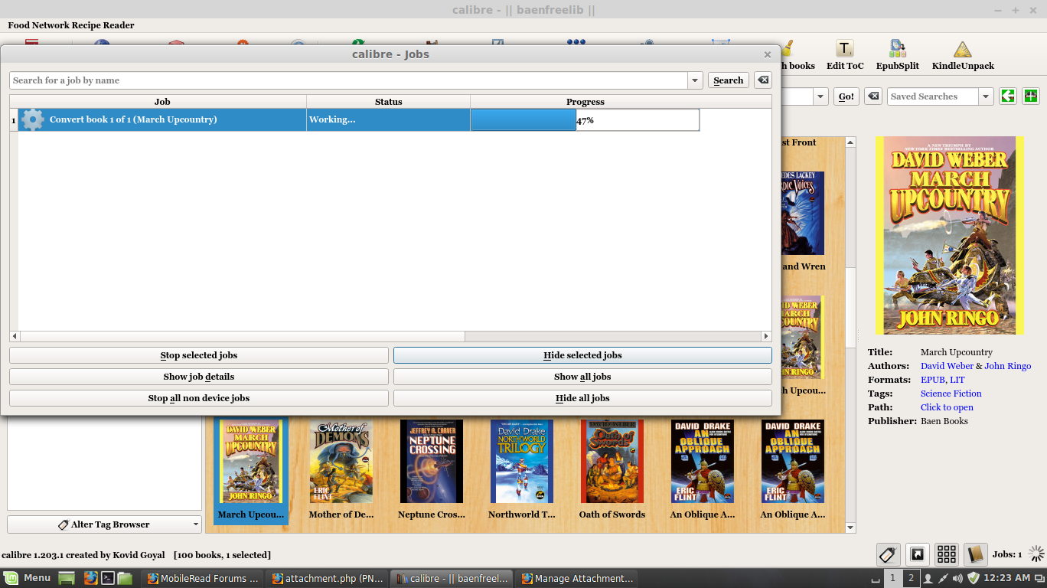Launch Firefox from the taskbar launcher

(90, 578)
